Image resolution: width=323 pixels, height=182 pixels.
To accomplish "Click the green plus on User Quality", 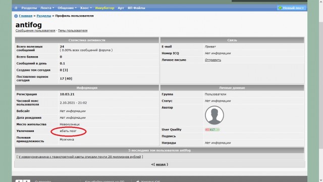I will (218, 129).
